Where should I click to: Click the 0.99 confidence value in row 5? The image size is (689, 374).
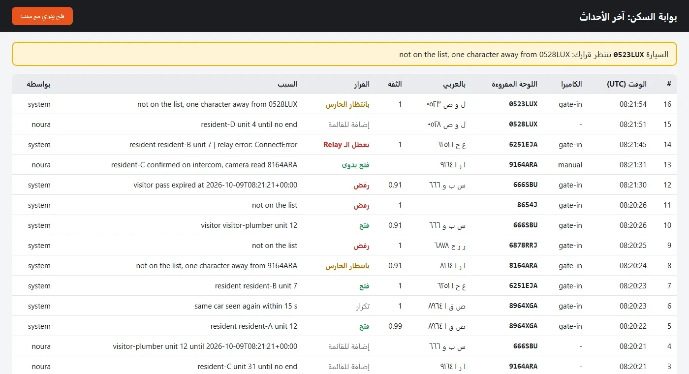395,326
